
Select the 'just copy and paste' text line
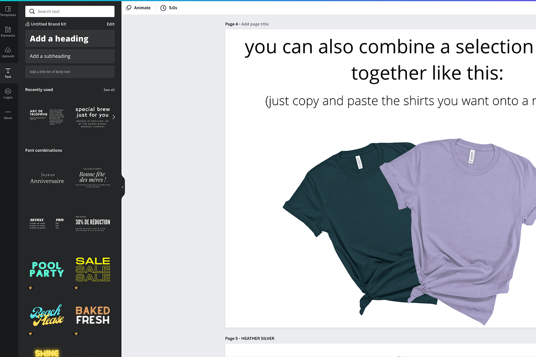pyautogui.click(x=400, y=101)
